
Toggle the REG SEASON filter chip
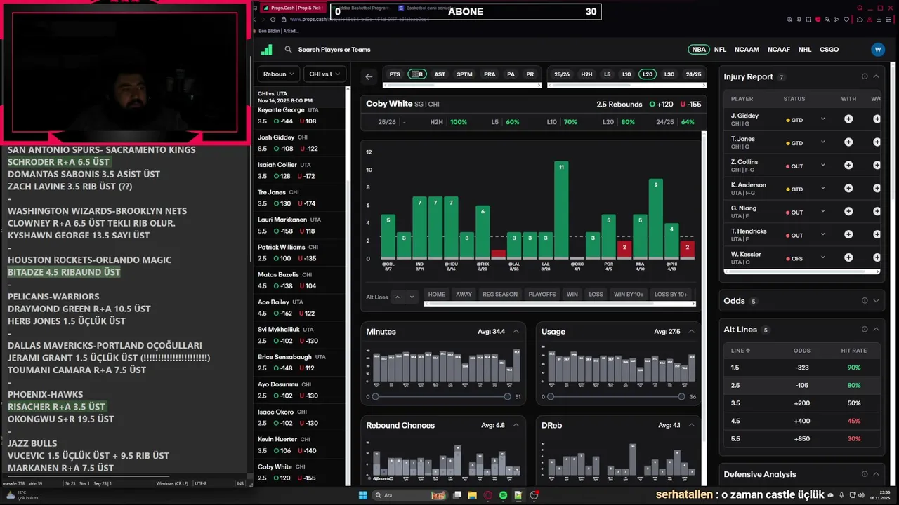tap(499, 295)
